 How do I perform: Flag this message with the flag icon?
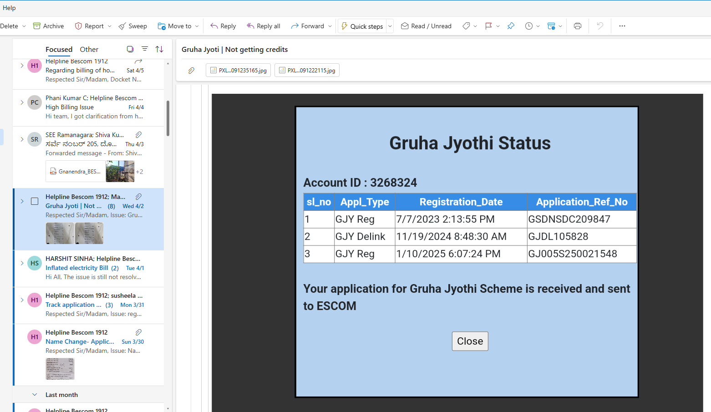coord(488,26)
